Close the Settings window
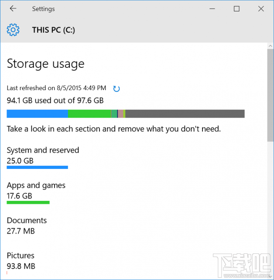 point(261,9)
